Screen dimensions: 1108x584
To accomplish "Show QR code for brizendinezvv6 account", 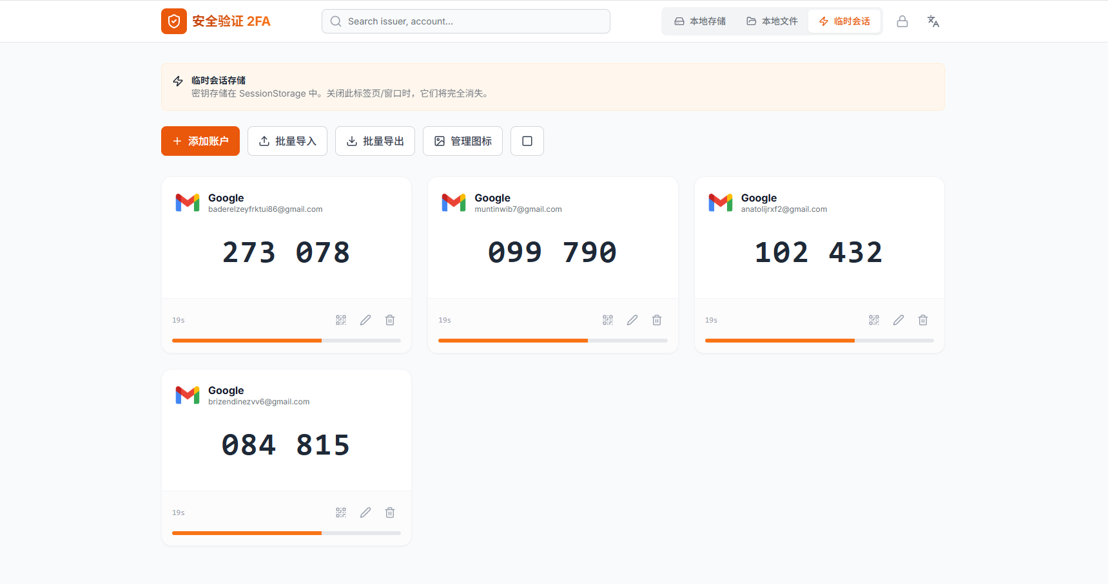I will pyautogui.click(x=340, y=512).
